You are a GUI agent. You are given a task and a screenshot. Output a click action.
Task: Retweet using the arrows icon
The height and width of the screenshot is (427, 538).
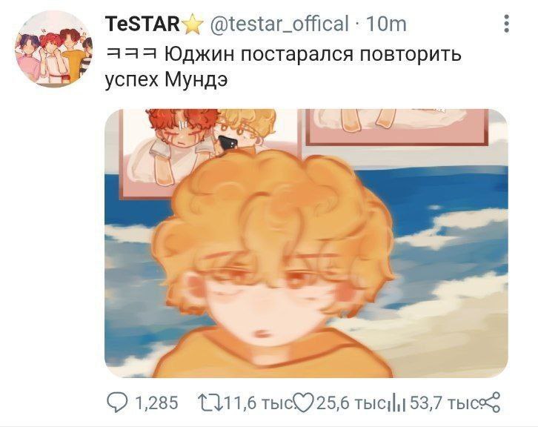point(210,403)
